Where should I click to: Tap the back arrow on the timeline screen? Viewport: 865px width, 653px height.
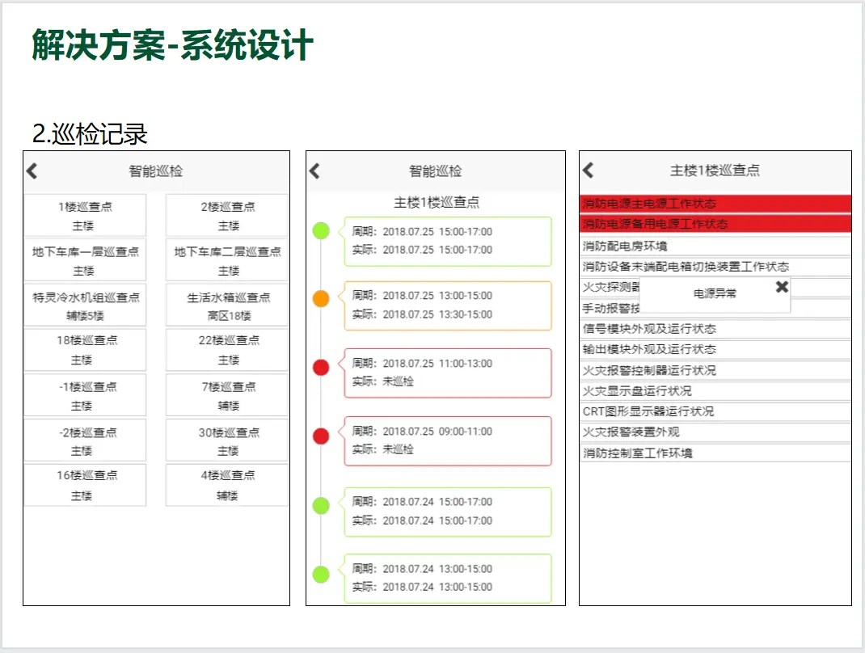314,171
